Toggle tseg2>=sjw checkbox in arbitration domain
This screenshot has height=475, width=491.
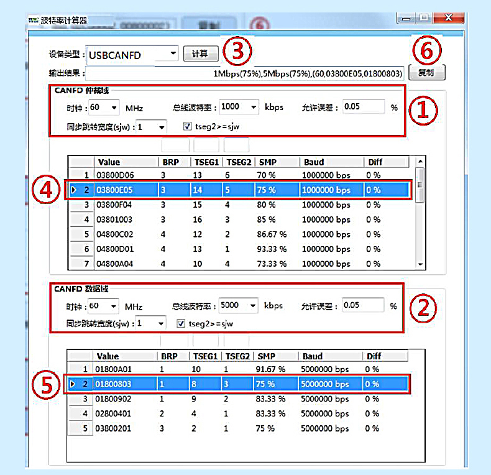[x=188, y=127]
